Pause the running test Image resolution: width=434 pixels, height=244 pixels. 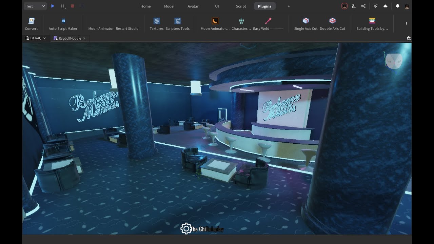tap(63, 6)
